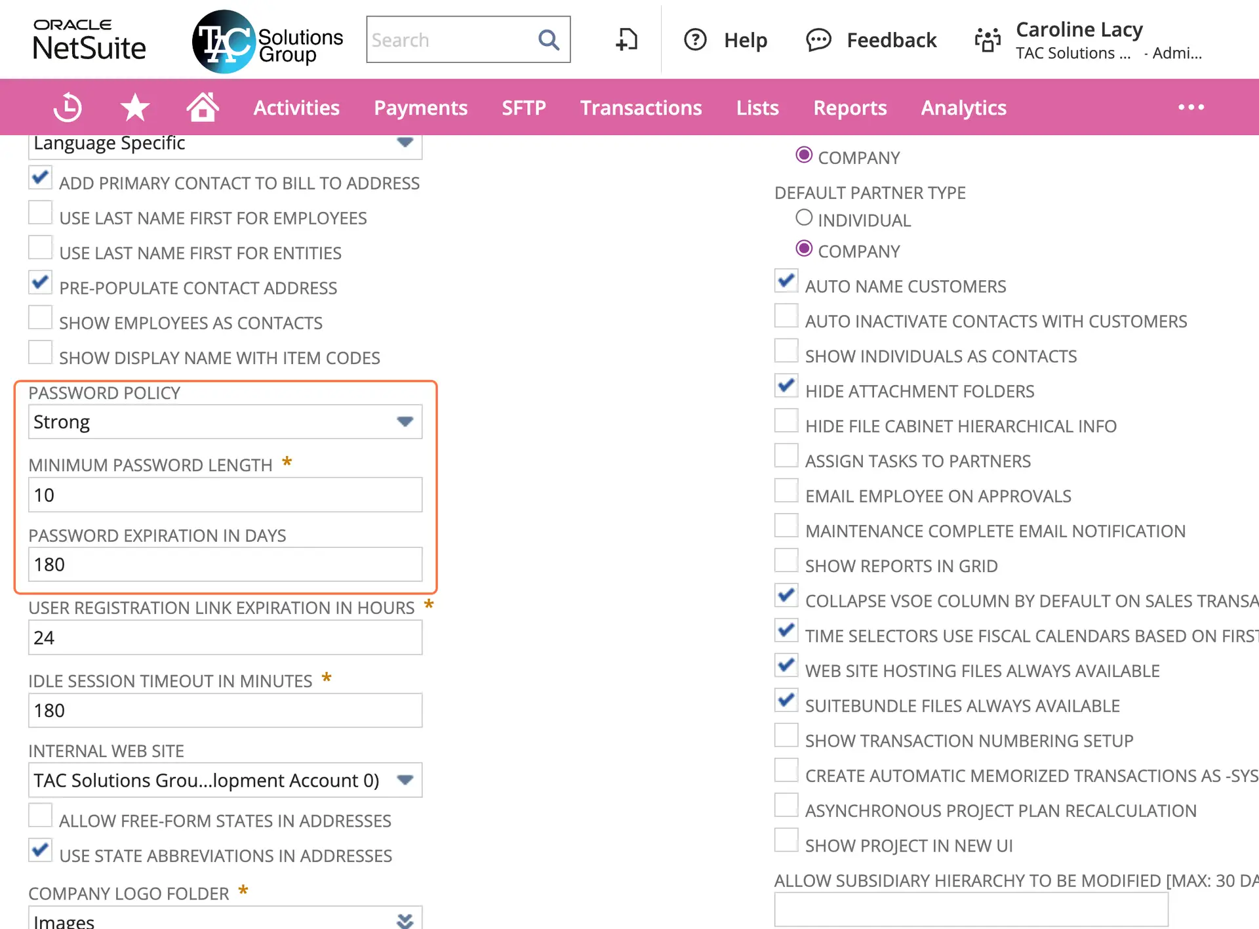Click the NetSuite logo link

(x=89, y=40)
